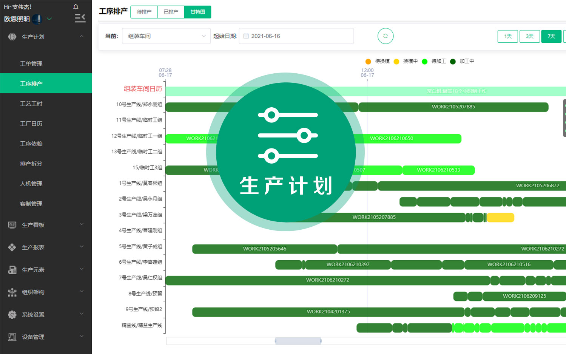Click the horizontal scrollbar thumb below the Gantt chart
The image size is (566, 354).
pyautogui.click(x=298, y=341)
